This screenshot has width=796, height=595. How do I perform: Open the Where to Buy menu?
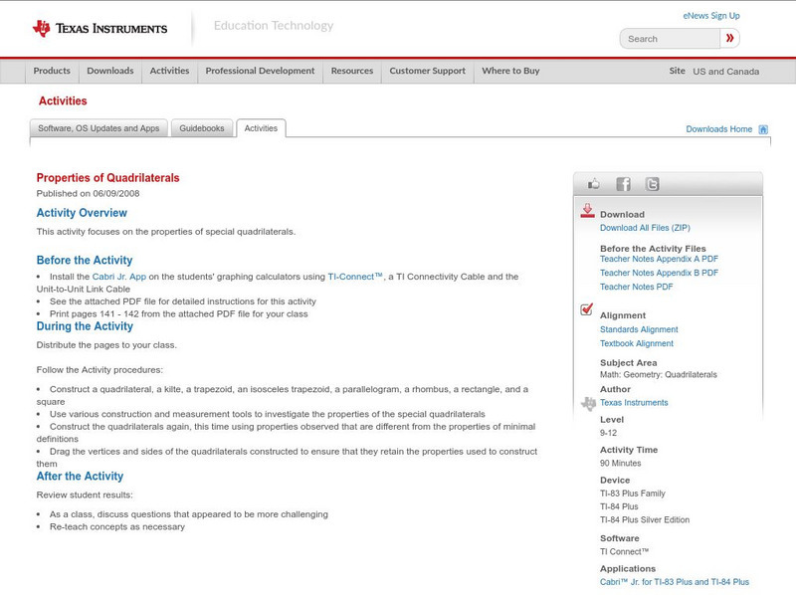pyautogui.click(x=510, y=71)
